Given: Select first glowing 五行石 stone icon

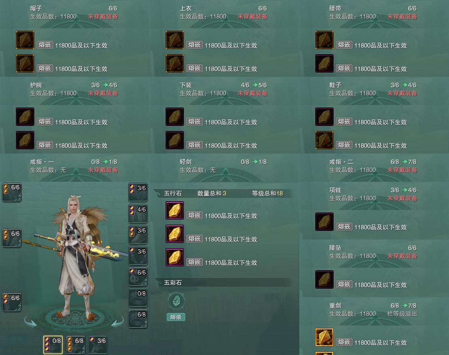Looking at the screenshot, I should pyautogui.click(x=175, y=210).
